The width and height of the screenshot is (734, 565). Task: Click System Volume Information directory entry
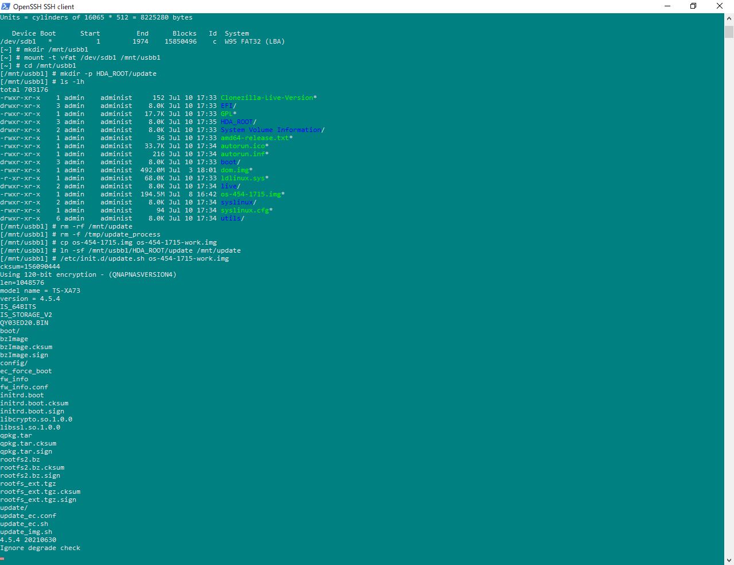tap(271, 130)
